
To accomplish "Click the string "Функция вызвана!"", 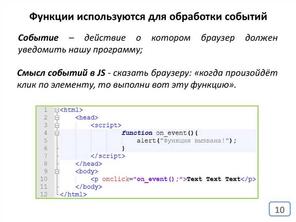I will 195,141.
